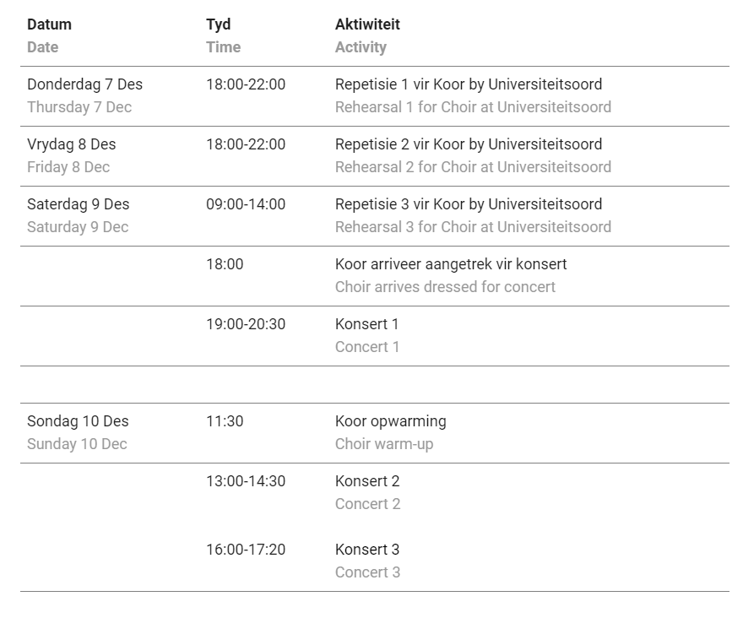Select the Konsert 3 entry

pos(367,550)
